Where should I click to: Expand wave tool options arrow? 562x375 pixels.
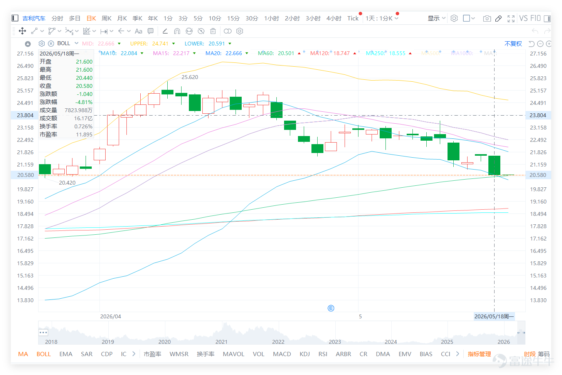(77, 31)
